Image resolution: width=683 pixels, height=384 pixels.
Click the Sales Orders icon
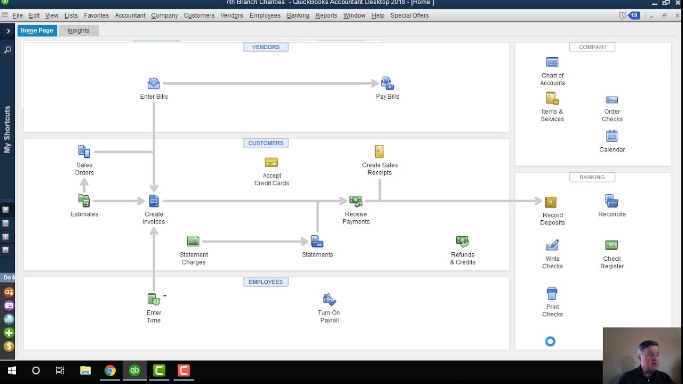click(84, 152)
